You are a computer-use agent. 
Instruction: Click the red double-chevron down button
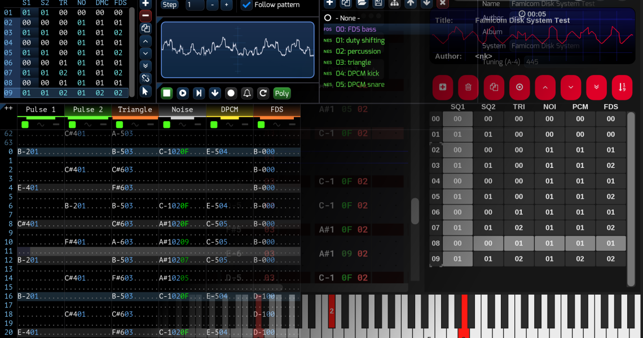point(596,87)
